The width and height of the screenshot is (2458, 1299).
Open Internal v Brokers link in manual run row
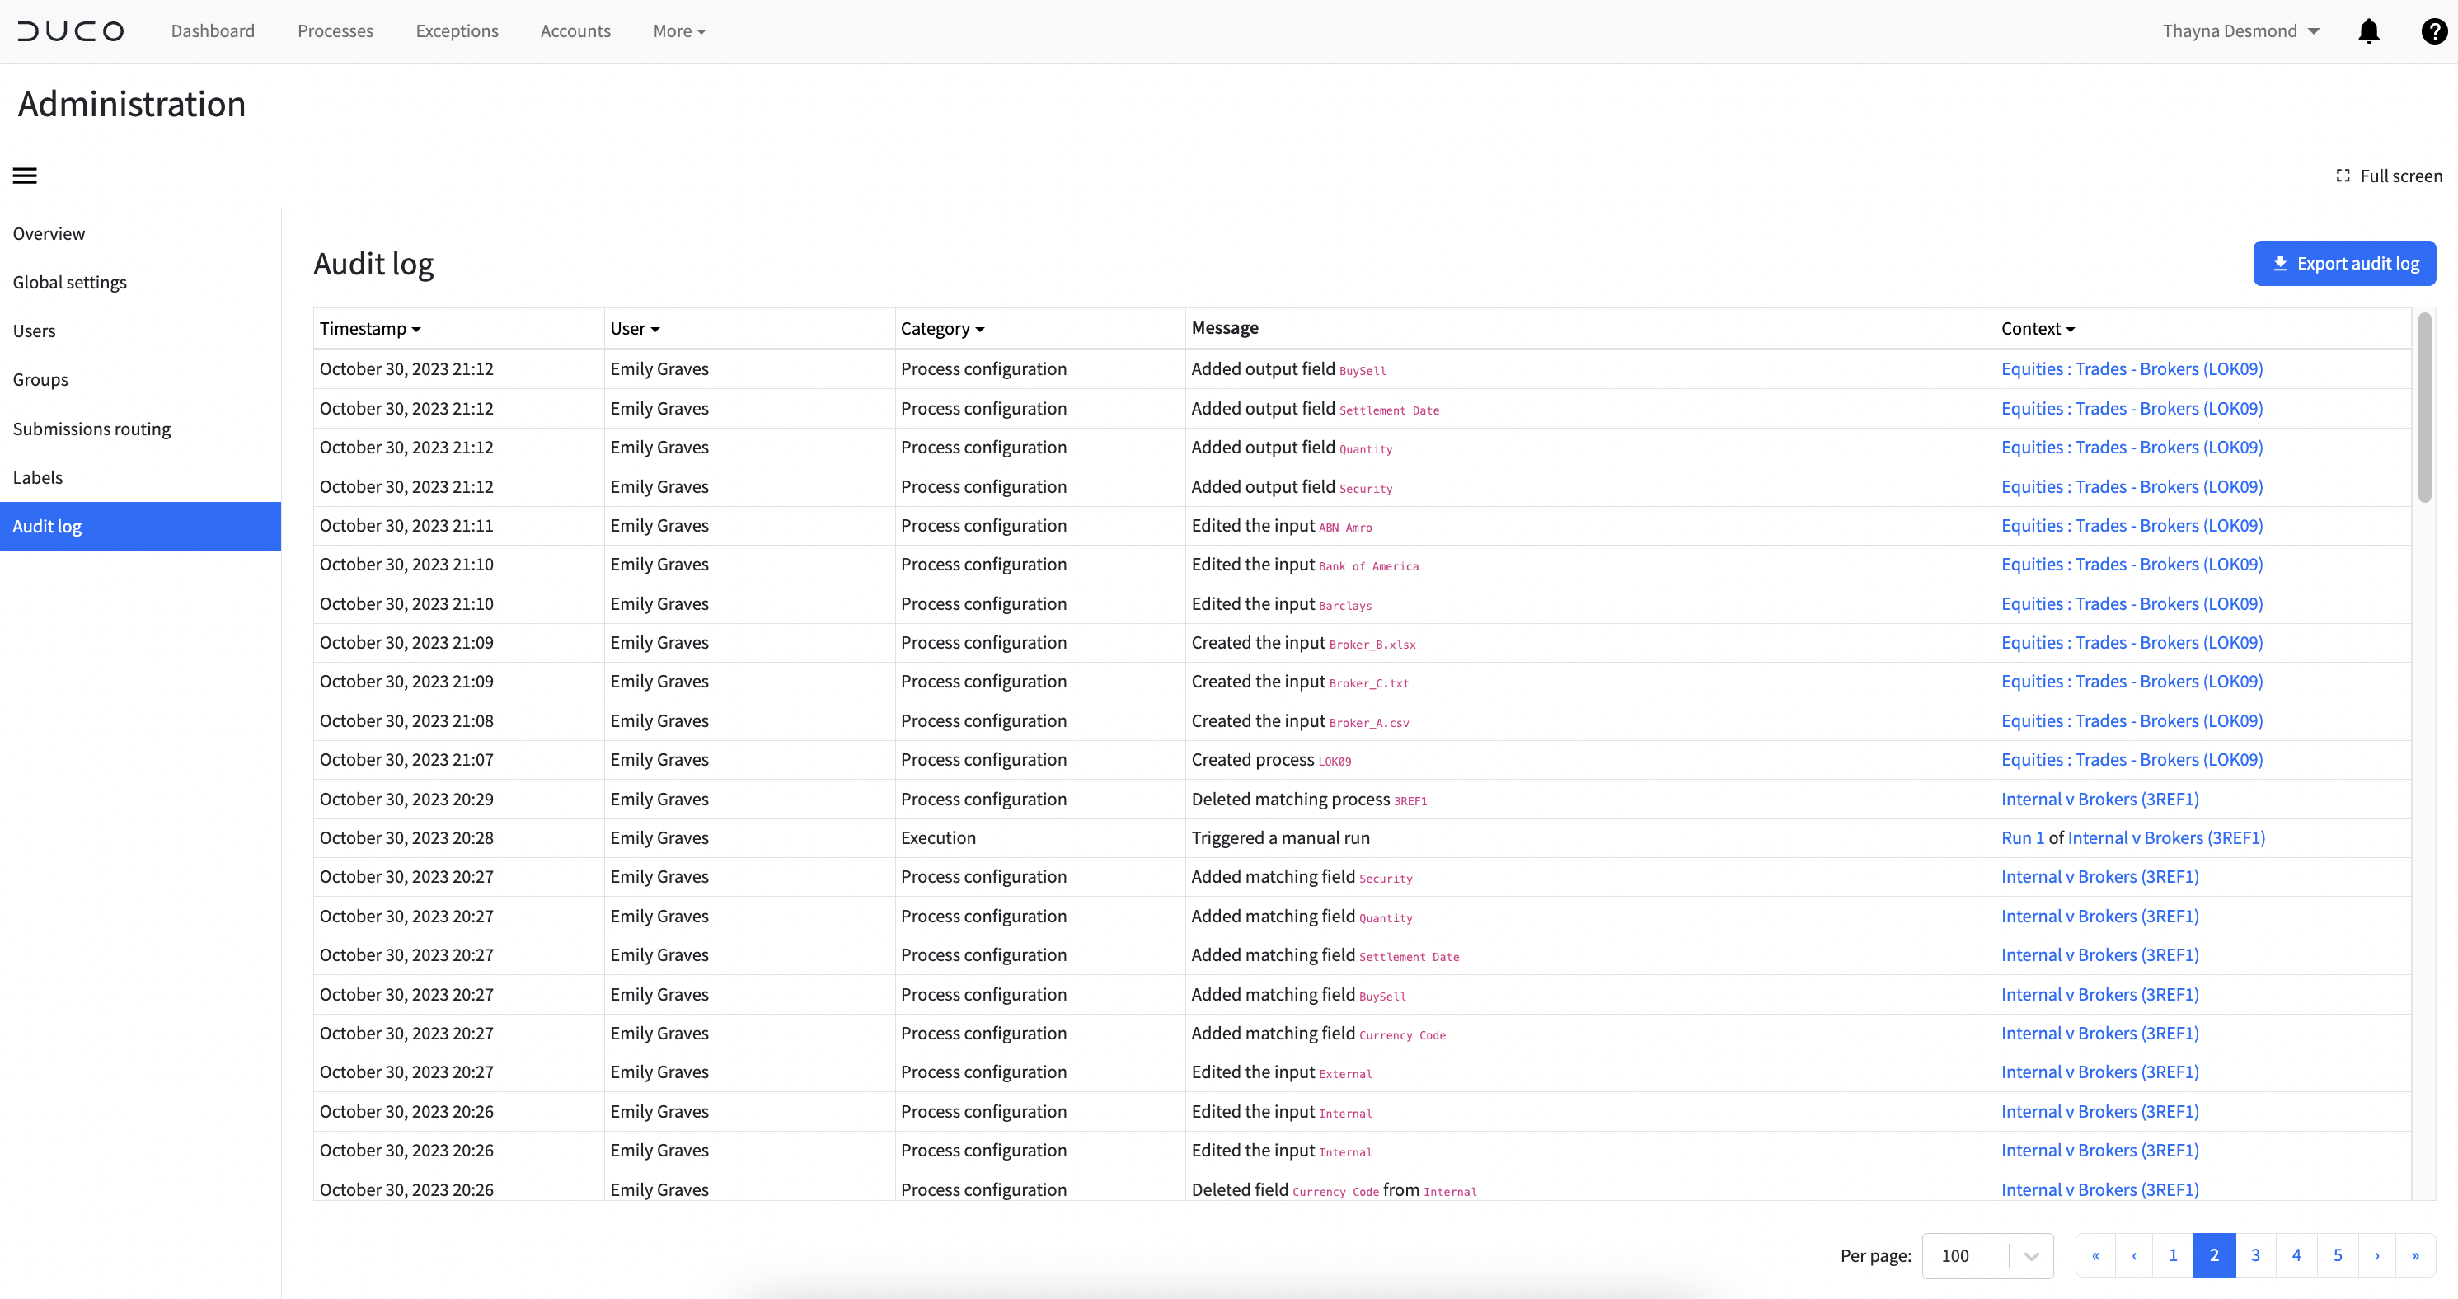pos(2166,838)
